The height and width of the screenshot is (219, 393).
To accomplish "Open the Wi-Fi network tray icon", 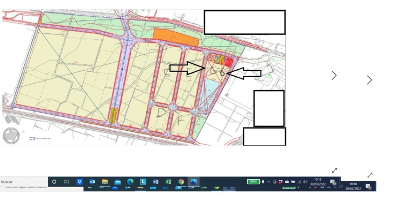I will tap(299, 182).
